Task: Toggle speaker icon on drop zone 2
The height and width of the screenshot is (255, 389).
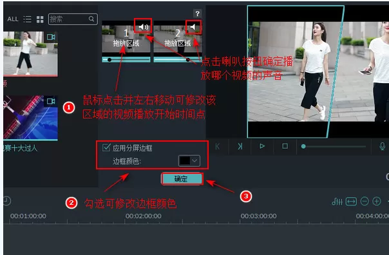Action: click(193, 26)
